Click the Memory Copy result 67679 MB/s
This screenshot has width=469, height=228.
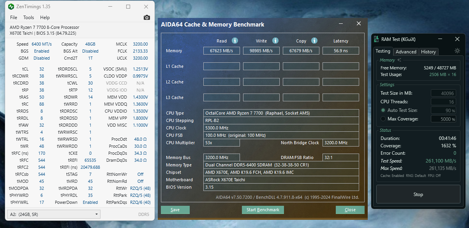pyautogui.click(x=301, y=51)
